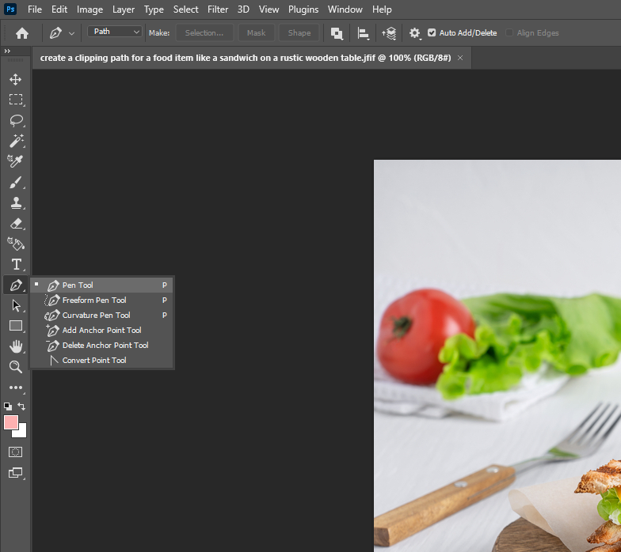
Task: Open the Edit menu
Action: click(x=59, y=9)
